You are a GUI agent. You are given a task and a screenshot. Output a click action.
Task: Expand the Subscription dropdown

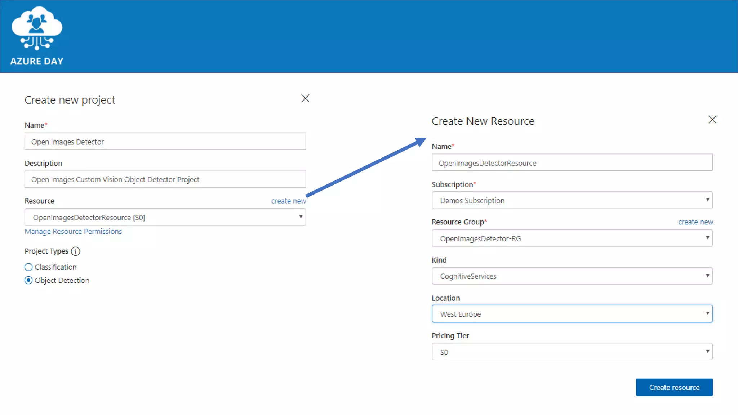(572, 200)
